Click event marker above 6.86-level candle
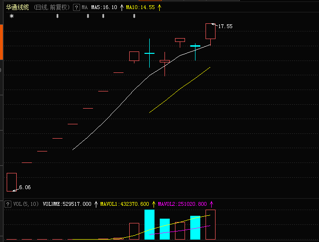 [57, 16]
